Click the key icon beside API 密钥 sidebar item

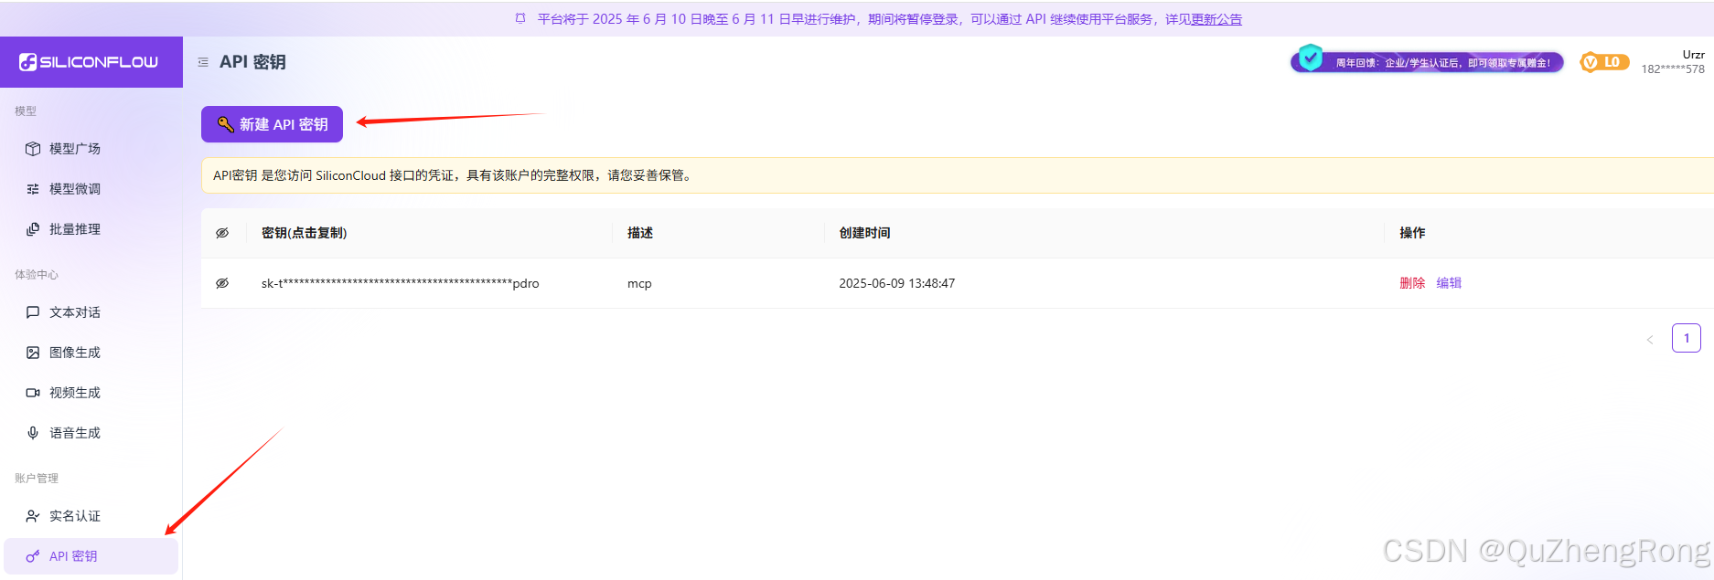(x=33, y=556)
